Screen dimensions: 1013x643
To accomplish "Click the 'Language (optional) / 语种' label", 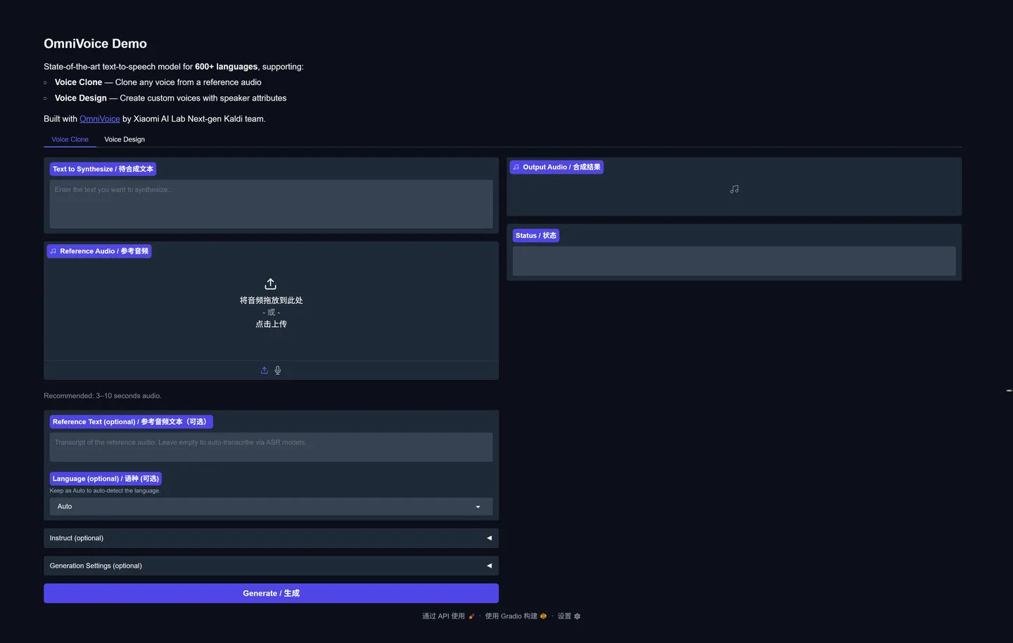I will pos(106,478).
